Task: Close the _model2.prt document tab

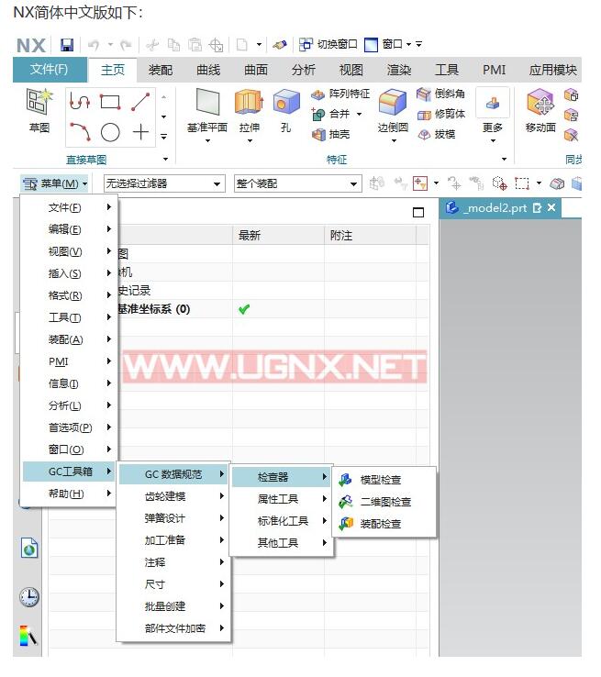Action: coord(551,208)
